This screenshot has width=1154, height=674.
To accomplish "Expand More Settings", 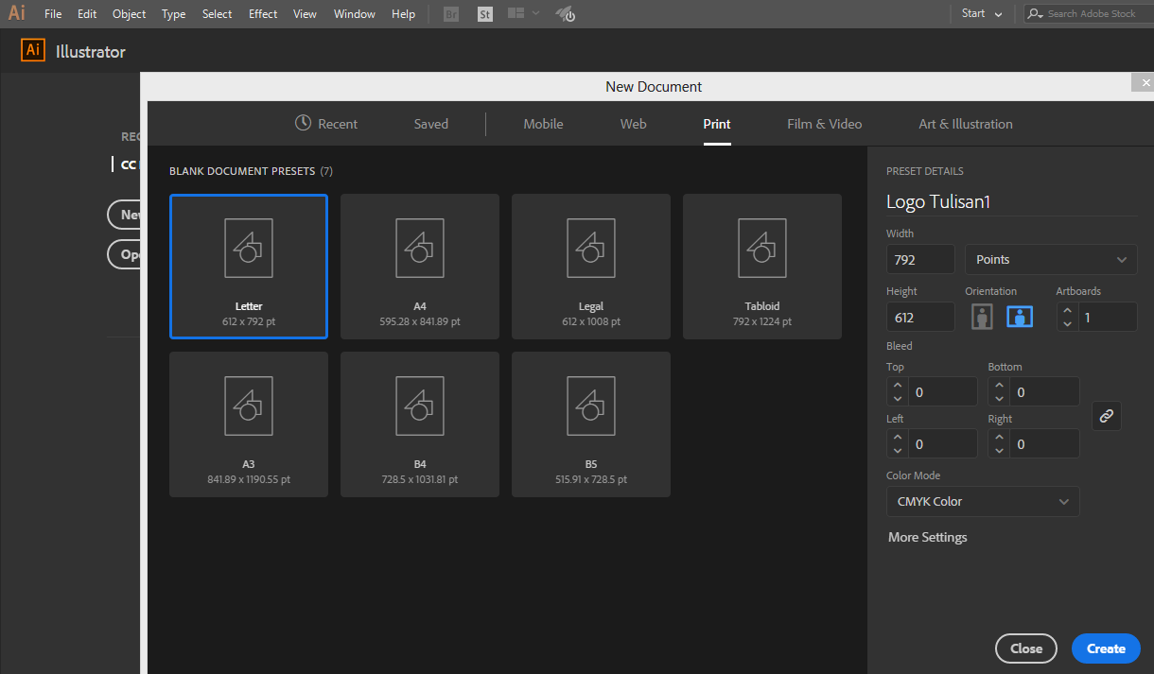I will [x=927, y=537].
